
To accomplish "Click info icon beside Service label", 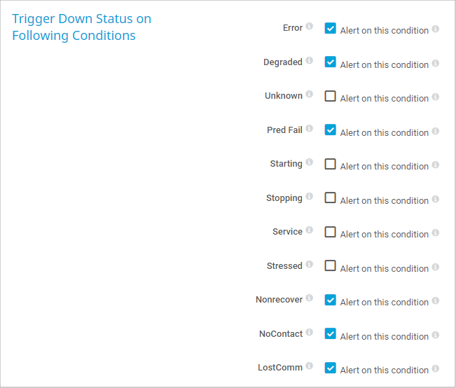I will pos(310,231).
